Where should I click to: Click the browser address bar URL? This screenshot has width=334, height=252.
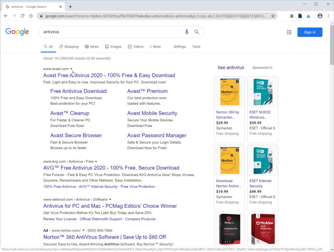coord(155,16)
